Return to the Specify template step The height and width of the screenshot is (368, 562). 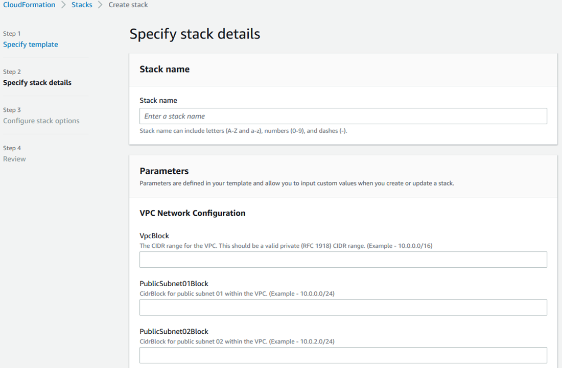click(31, 44)
